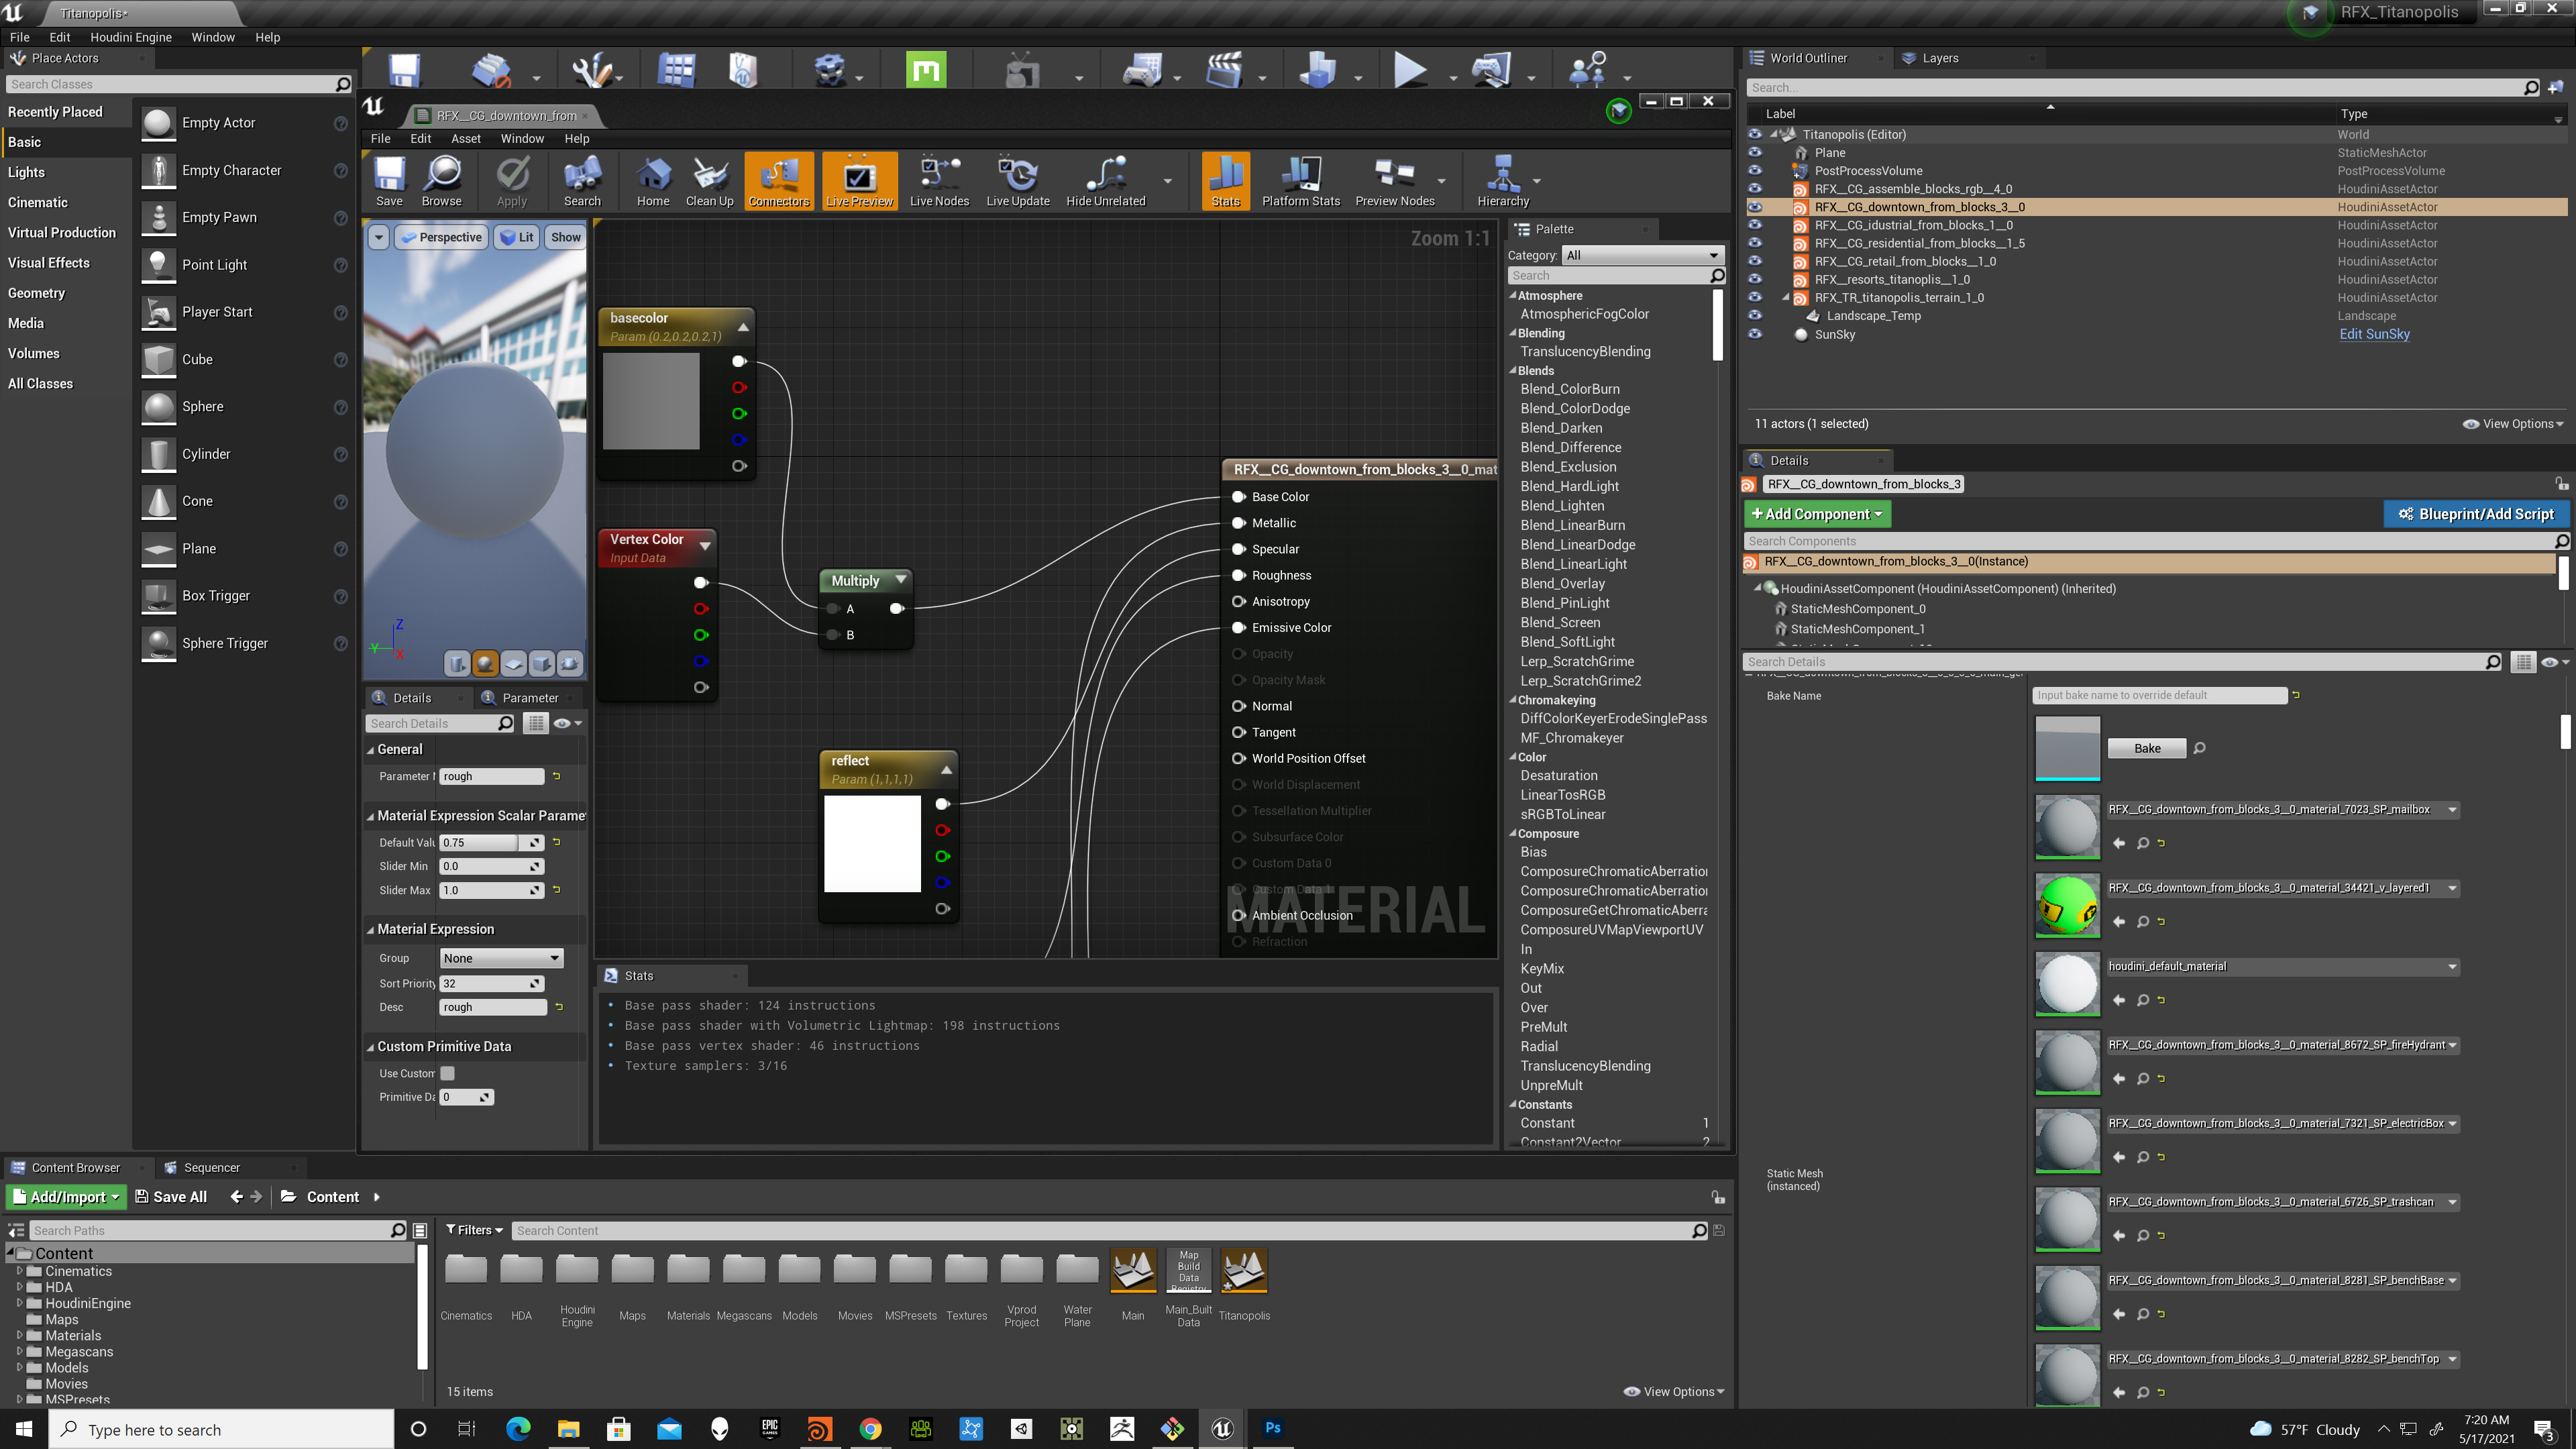The height and width of the screenshot is (1449, 2576).
Task: Open the Group dropdown set to None
Action: (501, 958)
